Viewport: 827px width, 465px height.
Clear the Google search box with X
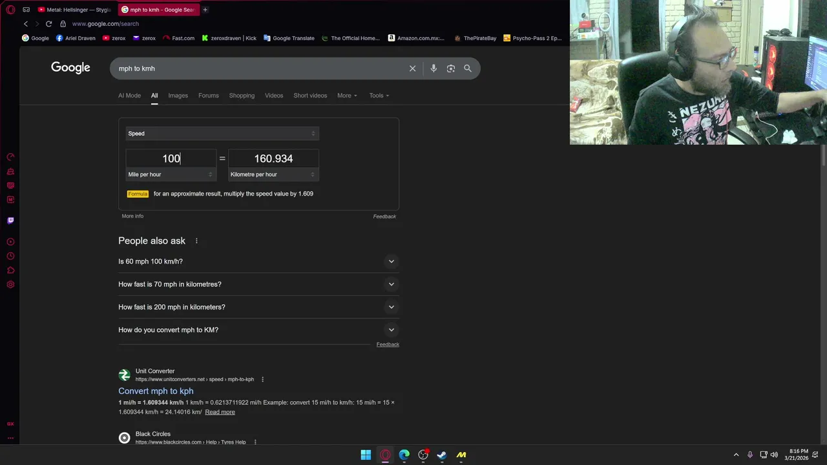(412, 68)
